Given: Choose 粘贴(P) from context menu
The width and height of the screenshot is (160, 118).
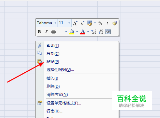Looking at the screenshot, I should click(77, 62).
